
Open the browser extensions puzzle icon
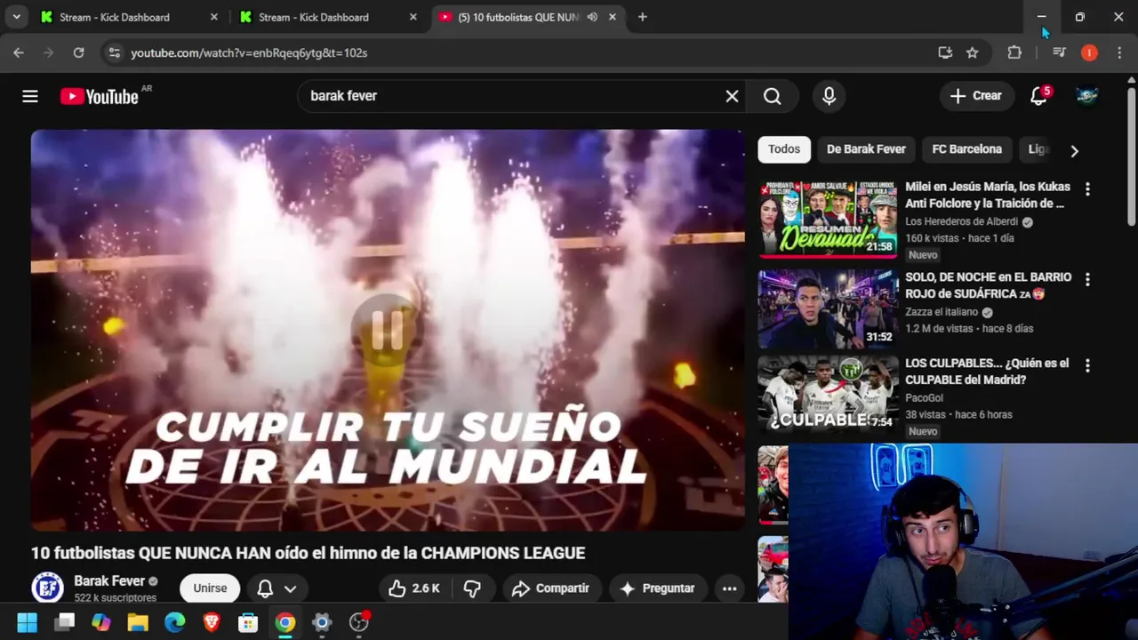tap(1014, 52)
